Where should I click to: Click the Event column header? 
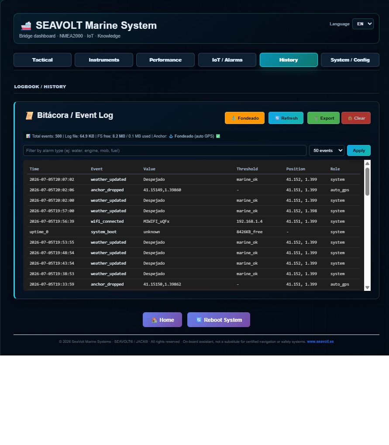coord(97,169)
